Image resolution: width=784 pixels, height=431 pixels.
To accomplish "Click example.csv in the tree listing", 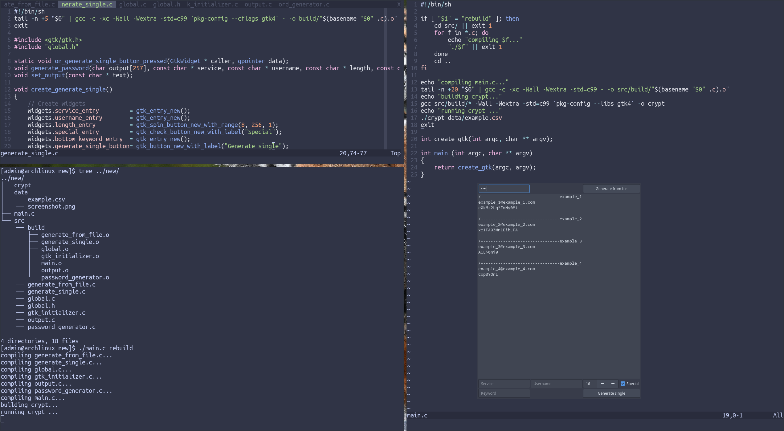I will [46, 199].
